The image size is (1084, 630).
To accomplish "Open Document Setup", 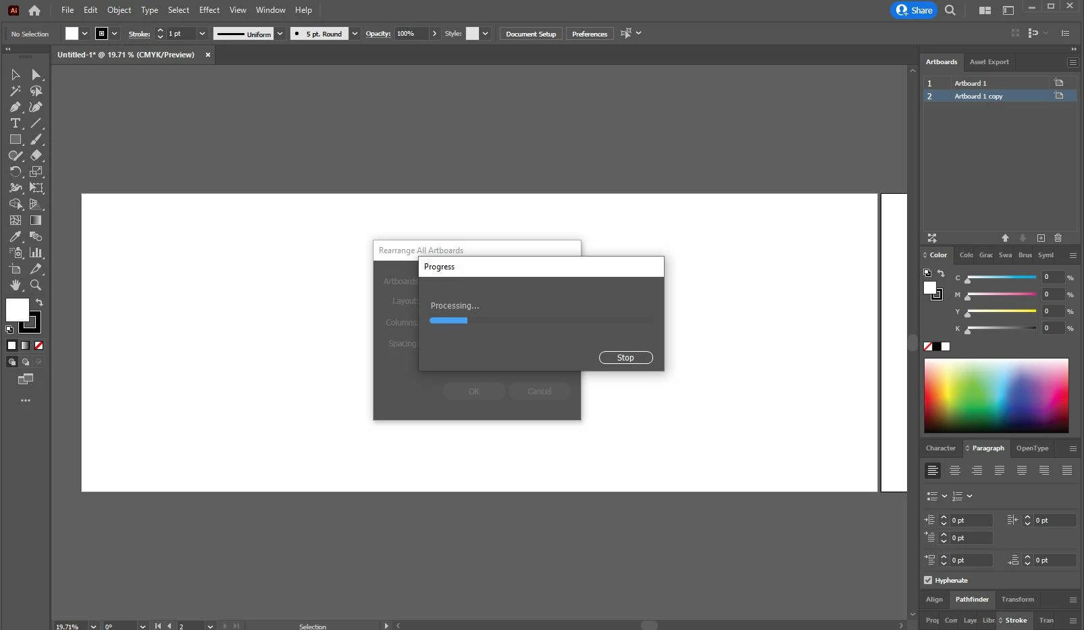I will pyautogui.click(x=531, y=34).
